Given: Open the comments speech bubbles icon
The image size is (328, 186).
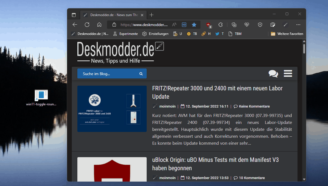Looking at the screenshot, I should point(273,74).
